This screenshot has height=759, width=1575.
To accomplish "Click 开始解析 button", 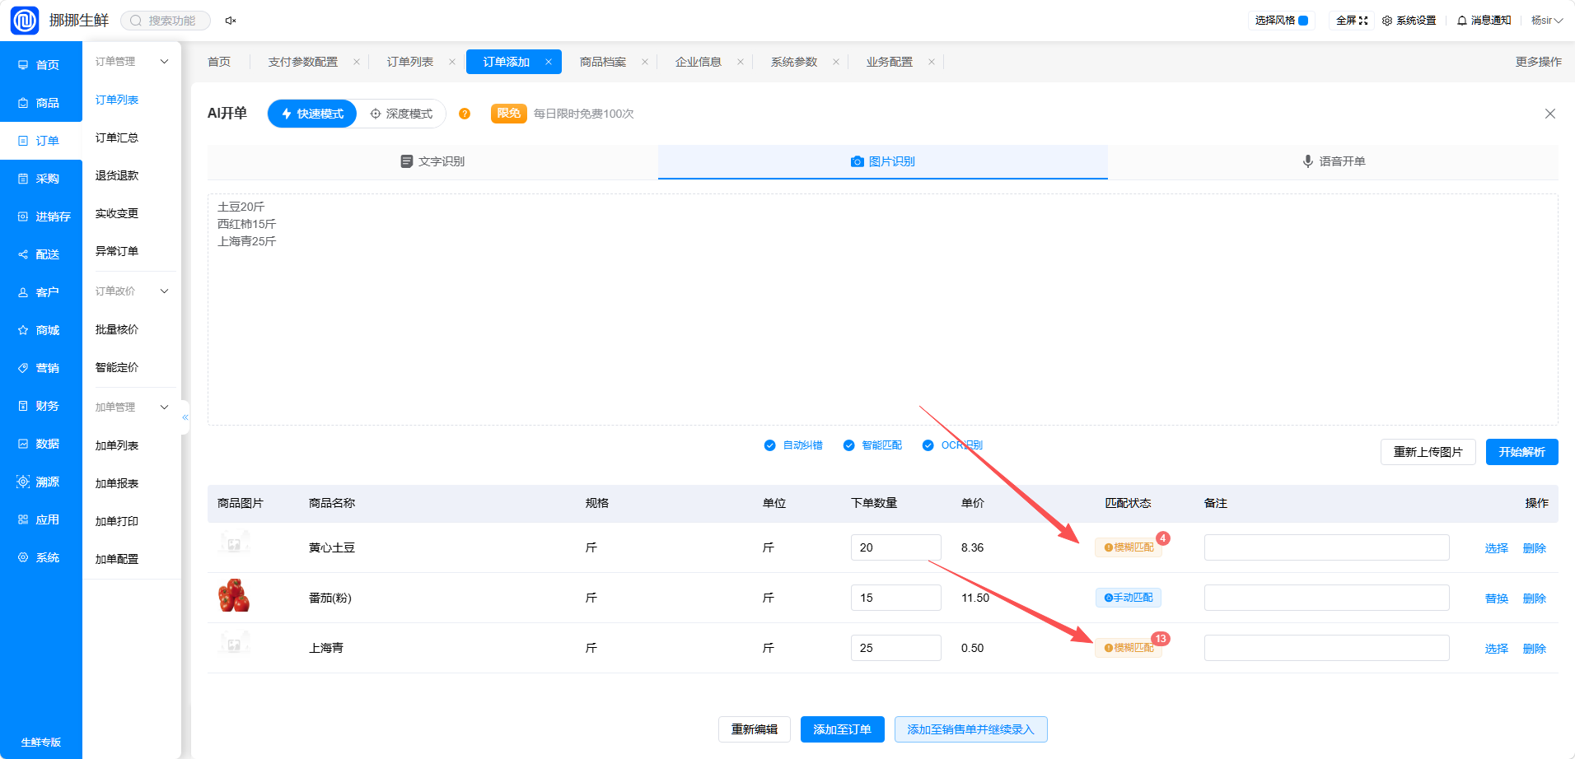I will pyautogui.click(x=1521, y=452).
